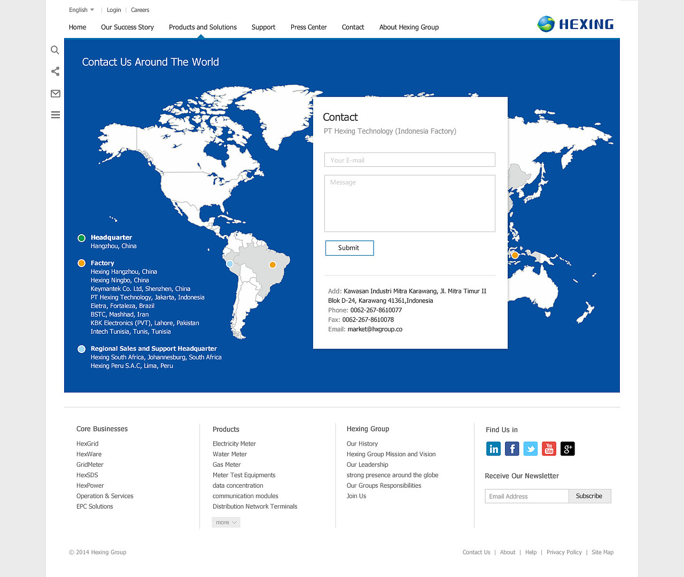Viewport: 684px width, 577px height.
Task: Open the email contact icon in sidebar
Action: tap(55, 94)
